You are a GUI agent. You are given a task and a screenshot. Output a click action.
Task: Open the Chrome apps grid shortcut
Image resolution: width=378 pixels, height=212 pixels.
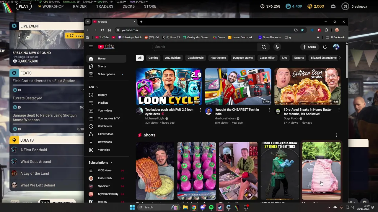[x=88, y=37]
